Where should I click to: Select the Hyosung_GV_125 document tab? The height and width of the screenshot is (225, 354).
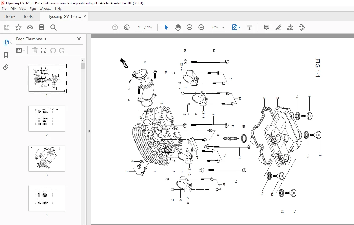(x=64, y=16)
